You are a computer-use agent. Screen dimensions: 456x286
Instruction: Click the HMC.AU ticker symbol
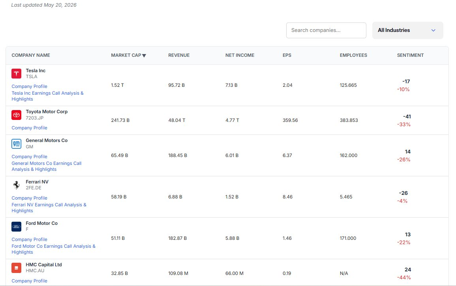(x=35, y=271)
